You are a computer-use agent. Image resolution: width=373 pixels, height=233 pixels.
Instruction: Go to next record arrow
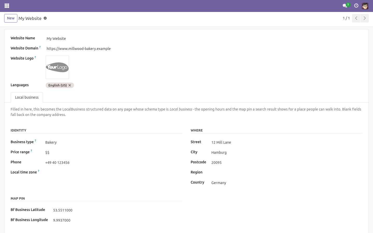[x=364, y=18]
